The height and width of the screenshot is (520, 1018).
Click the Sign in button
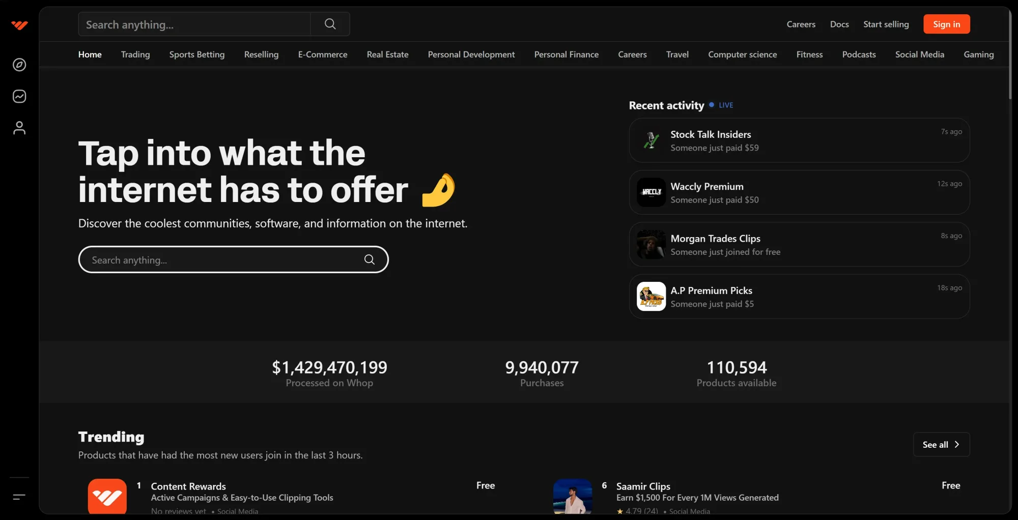[947, 24]
